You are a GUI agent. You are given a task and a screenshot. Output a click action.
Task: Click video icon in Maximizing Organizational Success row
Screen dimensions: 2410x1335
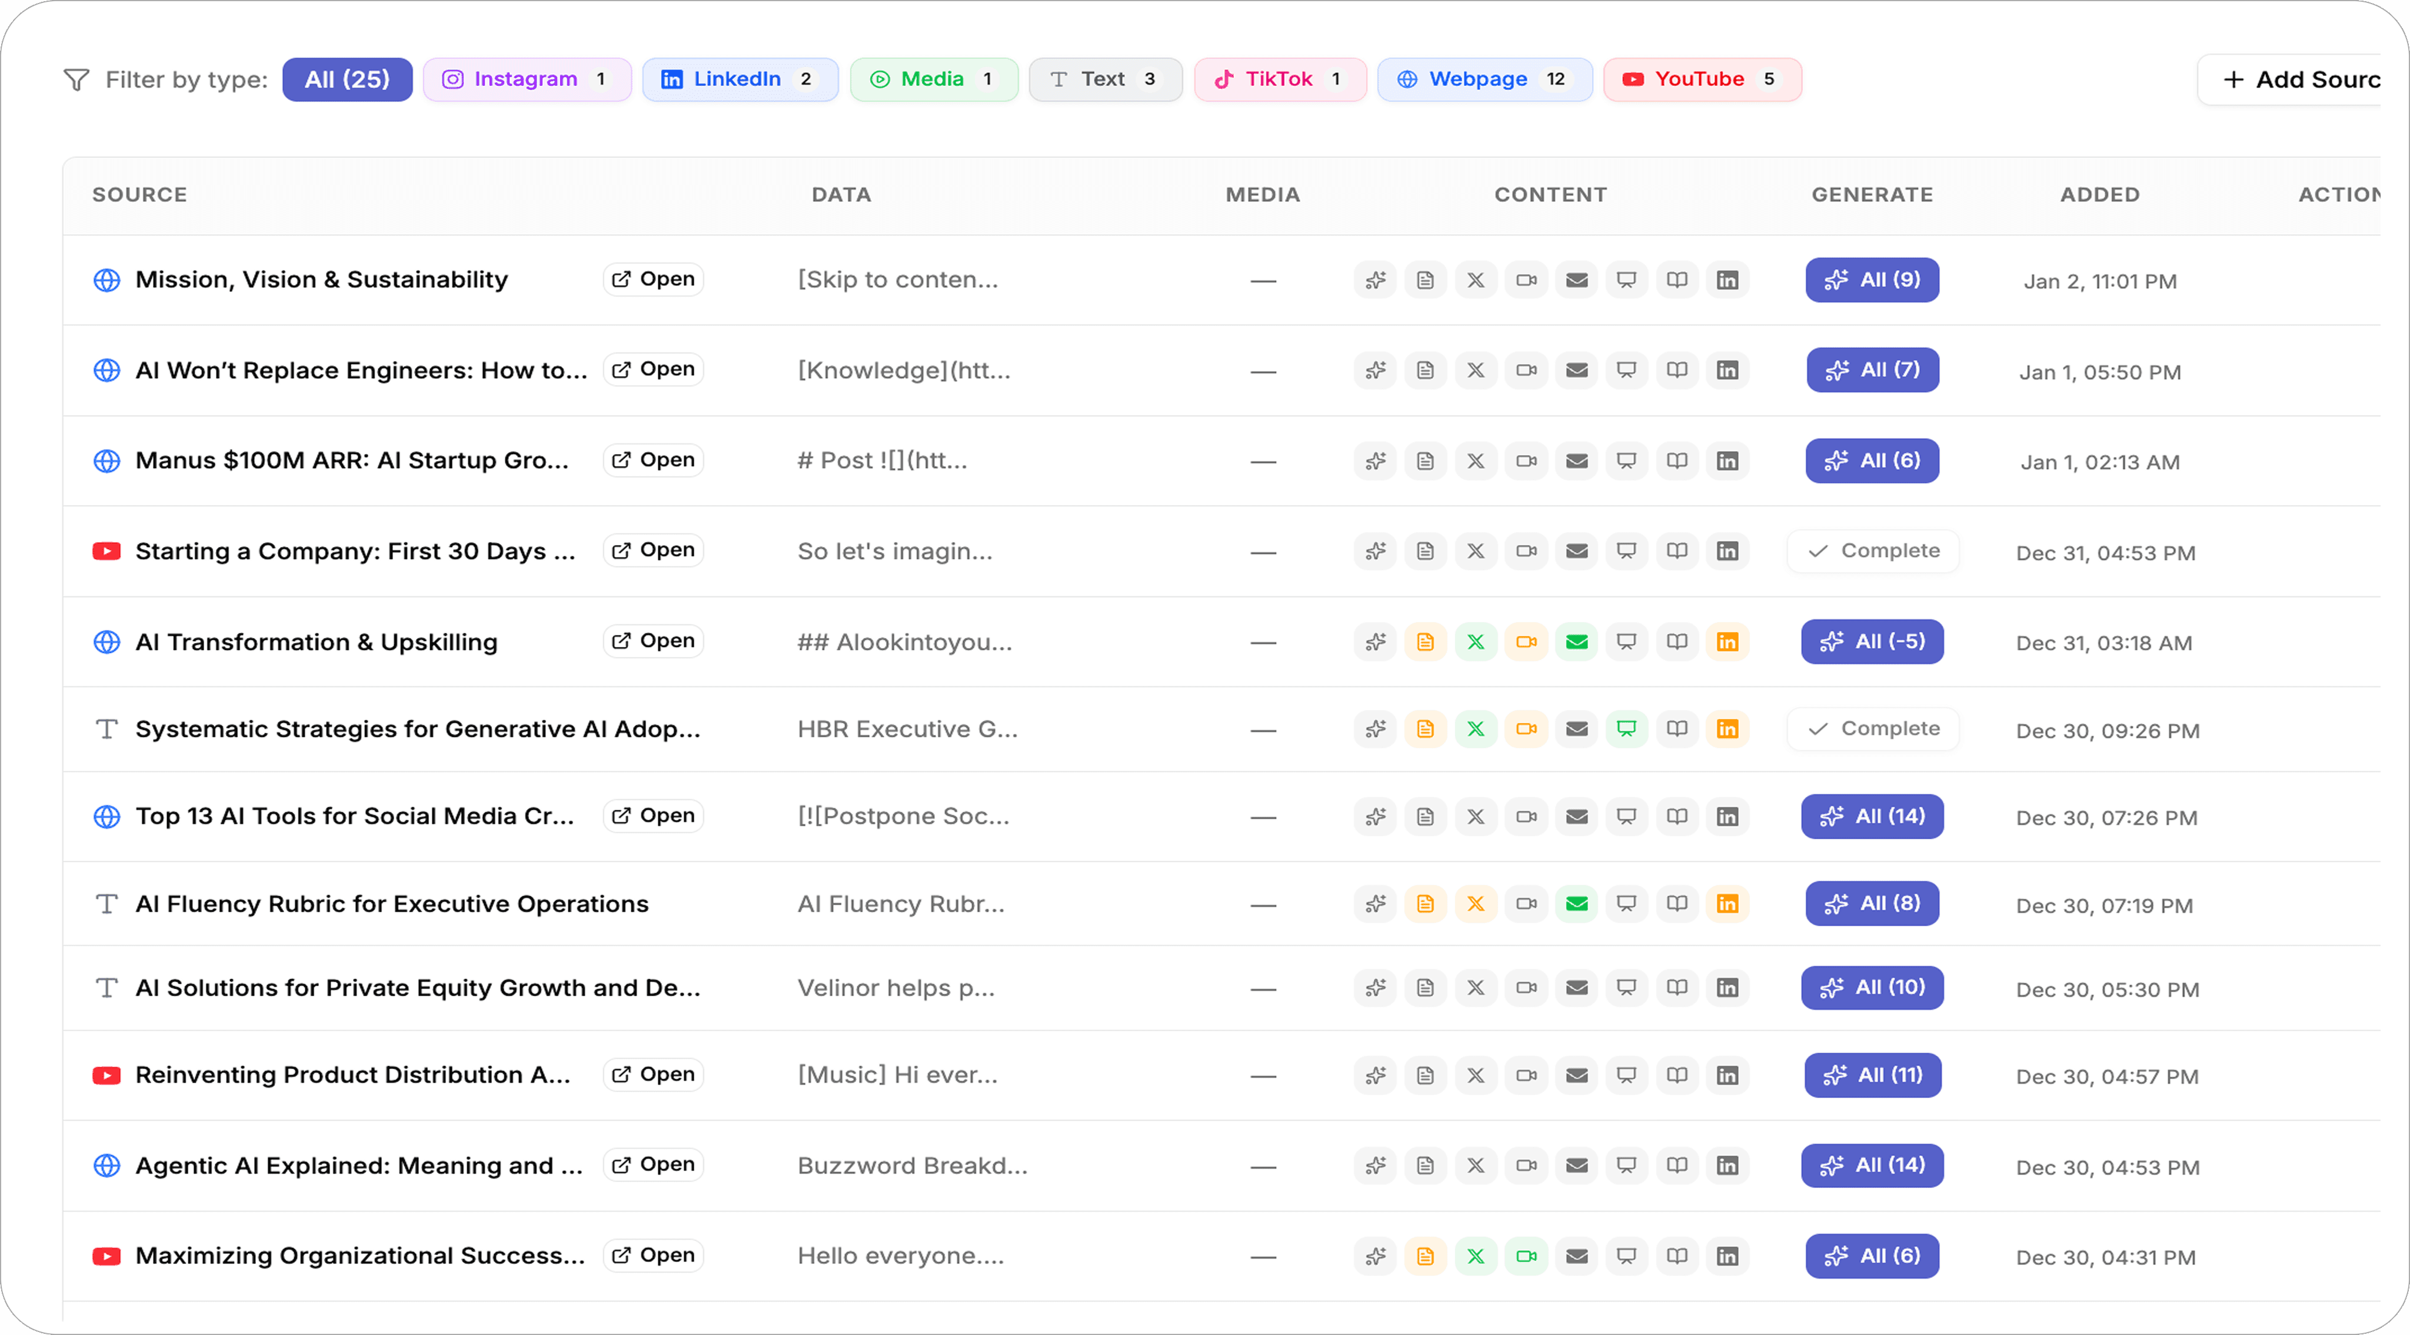1526,1256
